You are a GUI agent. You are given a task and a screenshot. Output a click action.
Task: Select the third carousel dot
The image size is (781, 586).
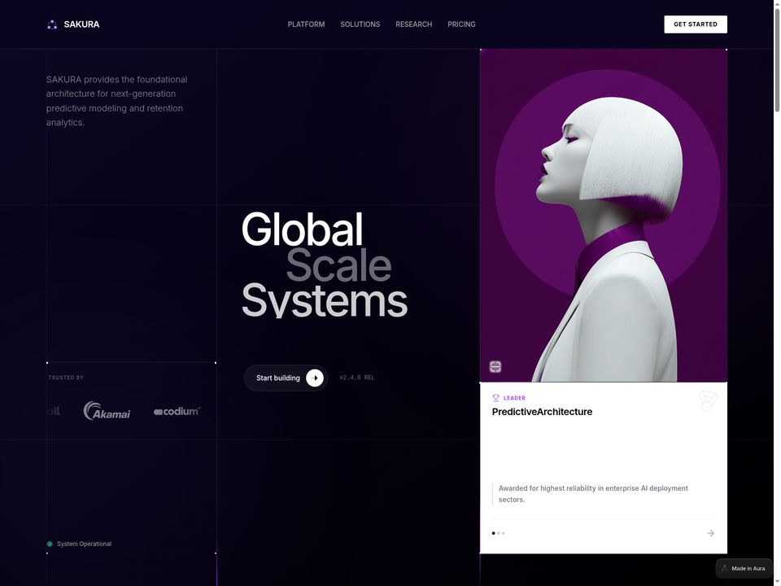[x=503, y=533]
